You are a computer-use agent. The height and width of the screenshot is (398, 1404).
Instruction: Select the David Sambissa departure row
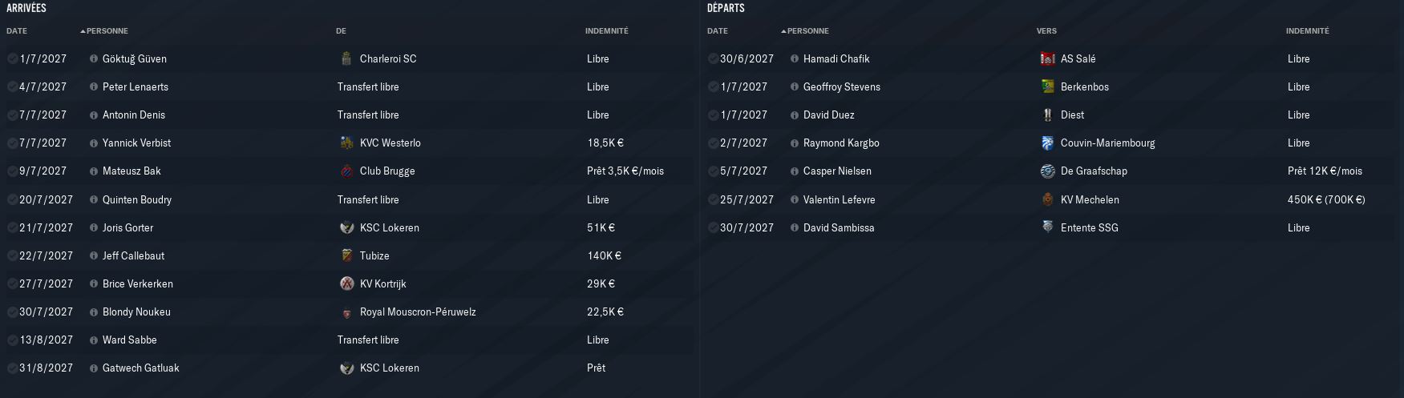1052,227
